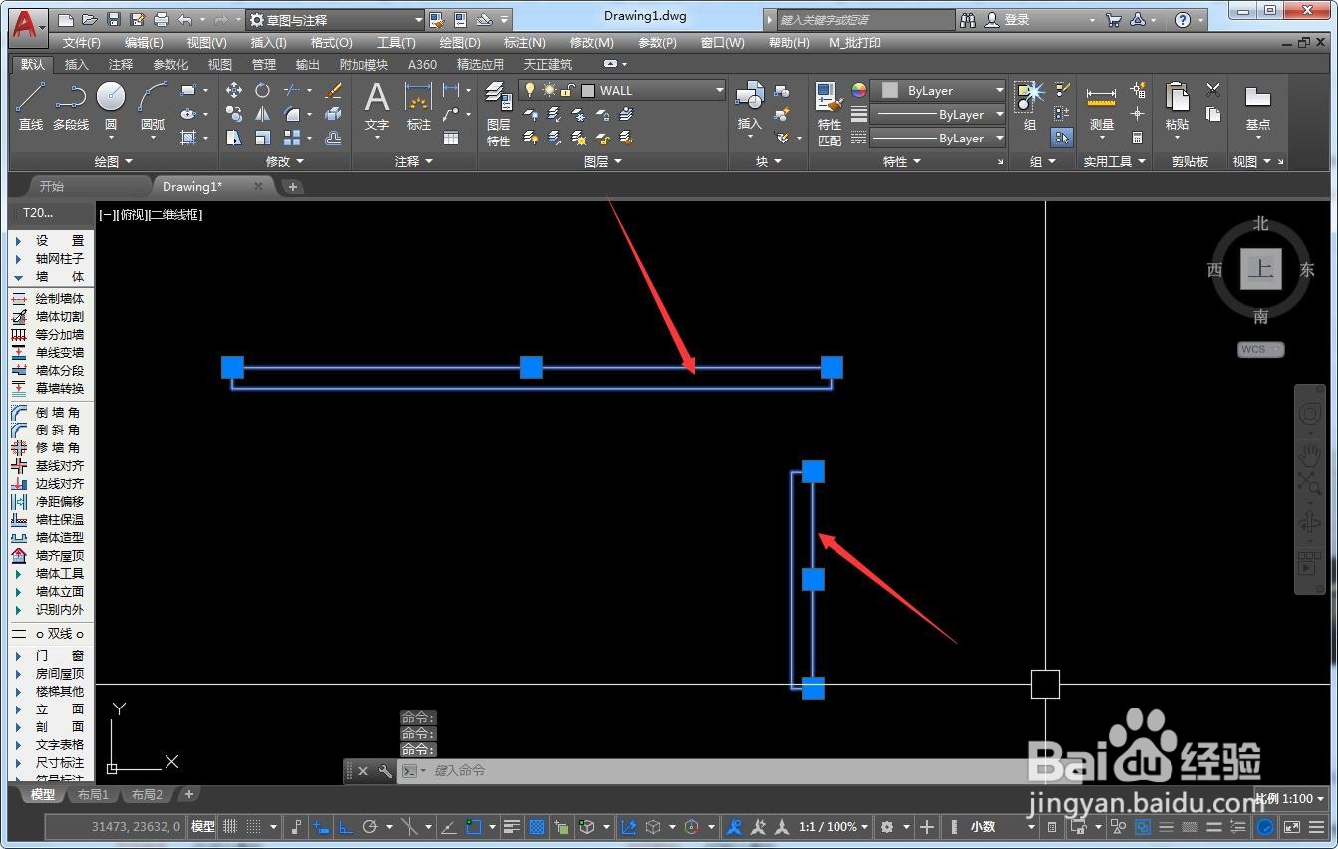Image resolution: width=1338 pixels, height=849 pixels.
Task: Open the 绘图(D) menu
Action: click(x=460, y=43)
